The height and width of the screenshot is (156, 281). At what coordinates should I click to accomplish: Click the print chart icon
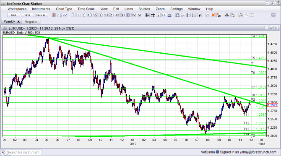click(227, 15)
